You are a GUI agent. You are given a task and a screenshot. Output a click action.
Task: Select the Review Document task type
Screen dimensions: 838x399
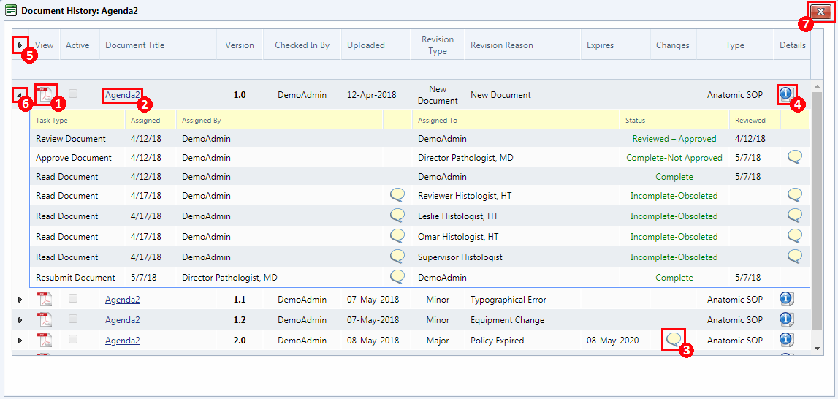(71, 139)
